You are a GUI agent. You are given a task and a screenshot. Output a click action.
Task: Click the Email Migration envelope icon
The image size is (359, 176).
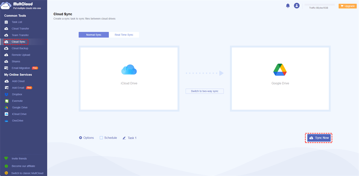(6, 68)
